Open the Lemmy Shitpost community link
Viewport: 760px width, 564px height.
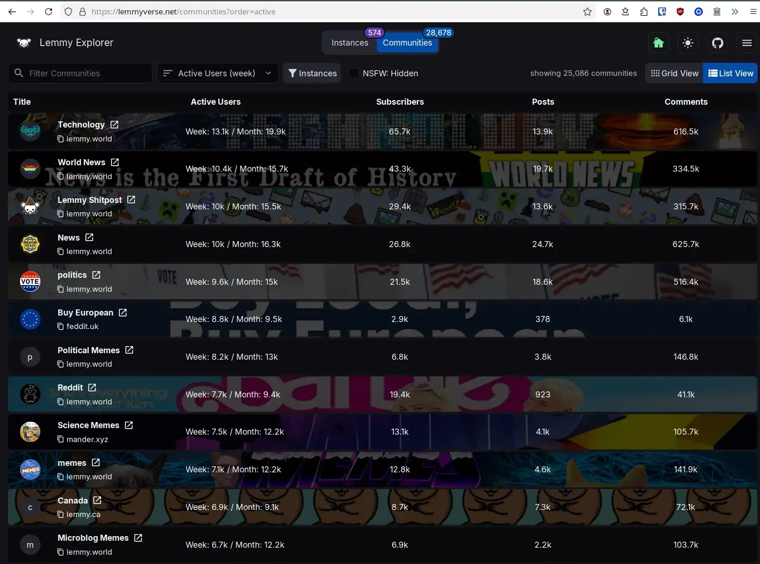point(90,200)
